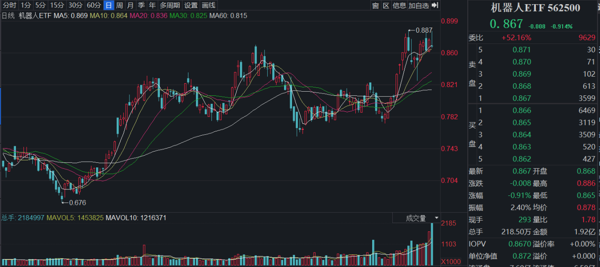
Task: Activate the 画线 drawing tool
Action: pos(209,6)
